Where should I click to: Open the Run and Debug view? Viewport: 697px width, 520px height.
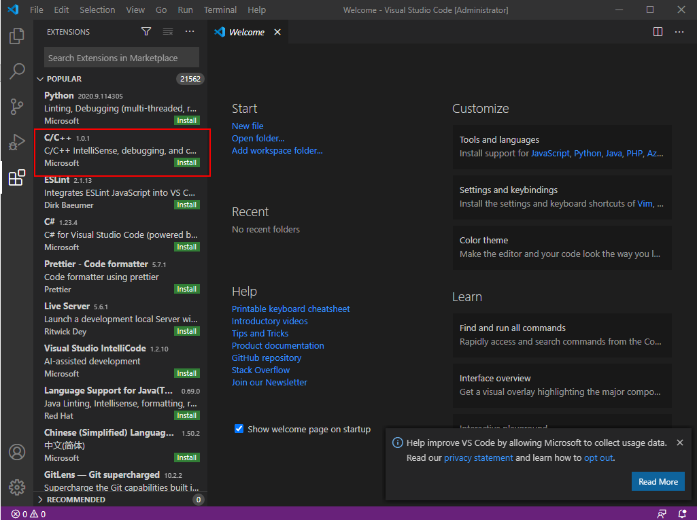click(x=17, y=142)
